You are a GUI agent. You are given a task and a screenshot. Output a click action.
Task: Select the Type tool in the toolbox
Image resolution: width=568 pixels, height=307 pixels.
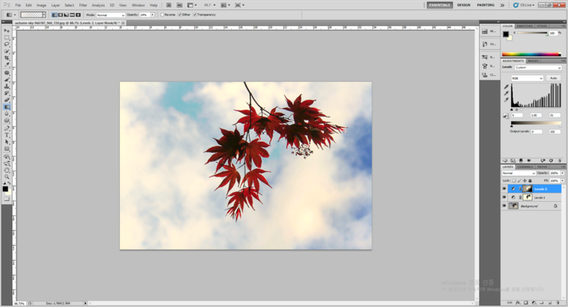click(x=7, y=134)
